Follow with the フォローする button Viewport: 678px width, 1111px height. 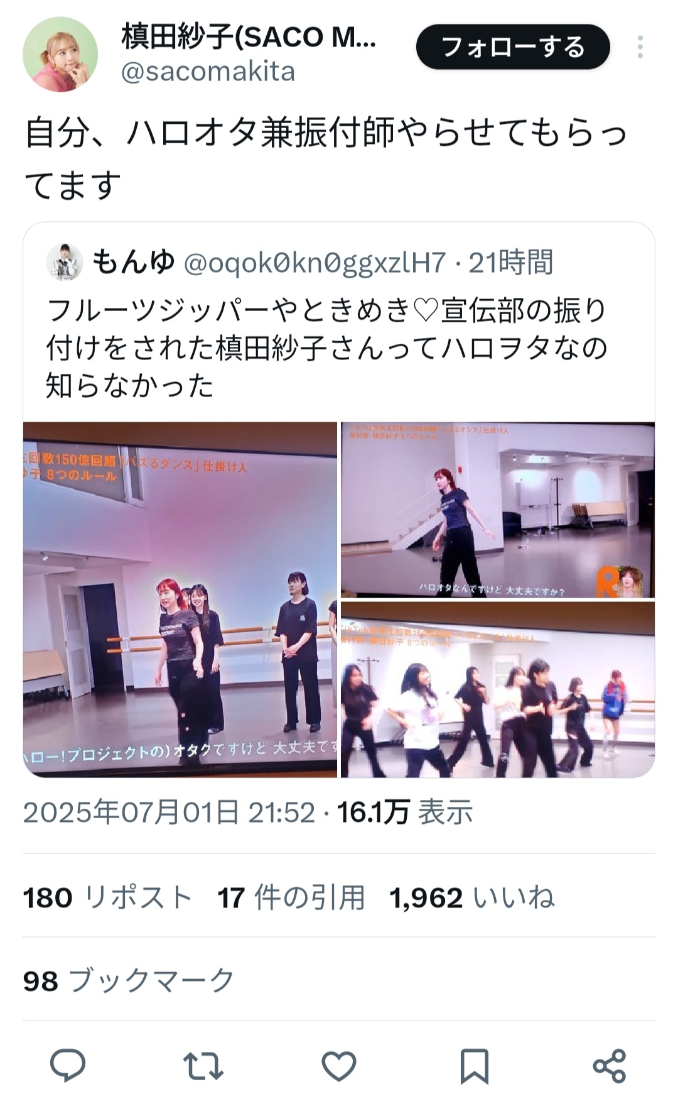513,47
